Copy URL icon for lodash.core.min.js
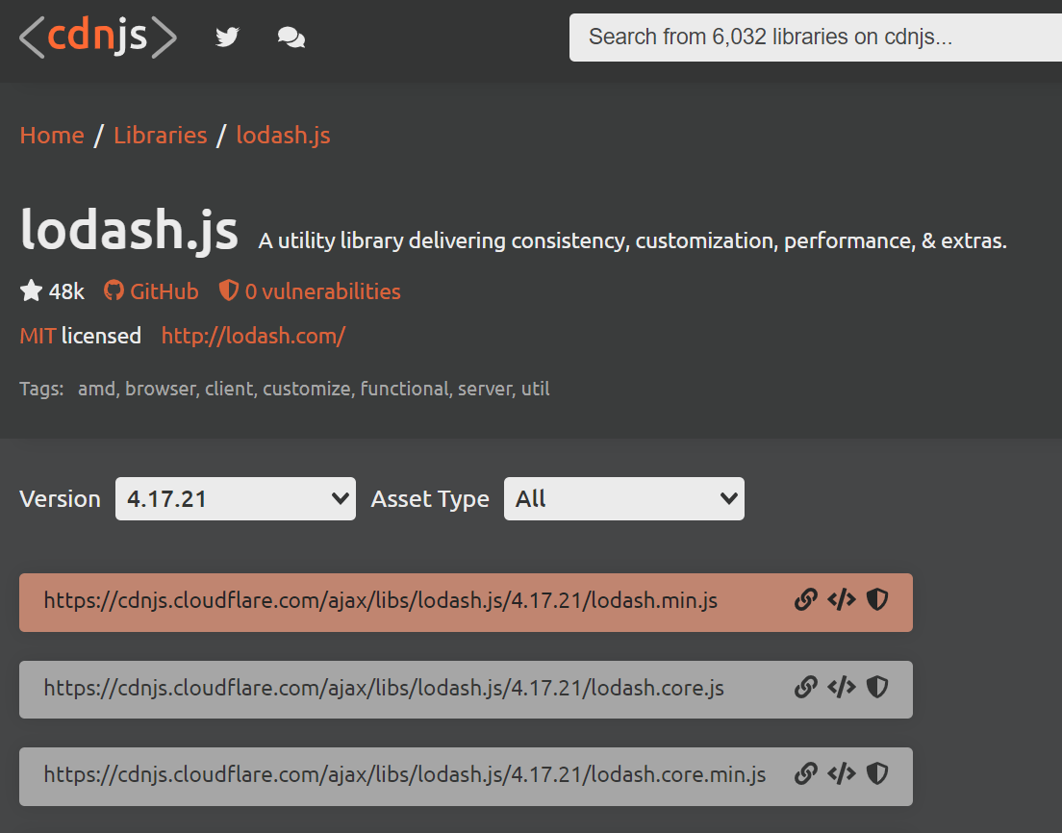The image size is (1062, 833). pos(806,773)
